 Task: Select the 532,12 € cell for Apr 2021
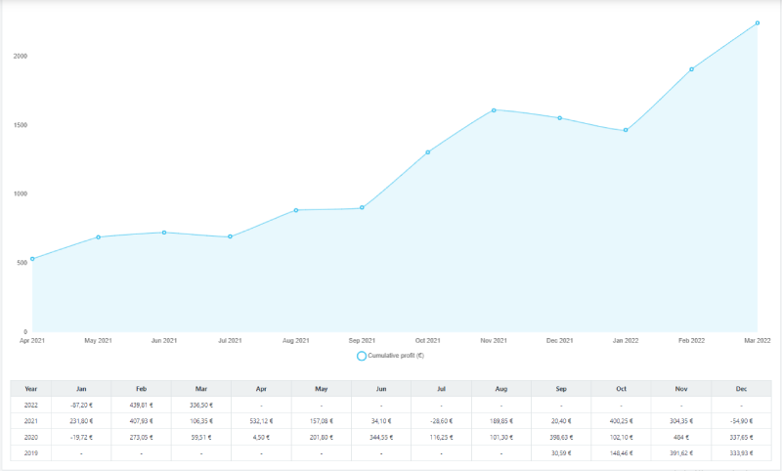(x=261, y=420)
